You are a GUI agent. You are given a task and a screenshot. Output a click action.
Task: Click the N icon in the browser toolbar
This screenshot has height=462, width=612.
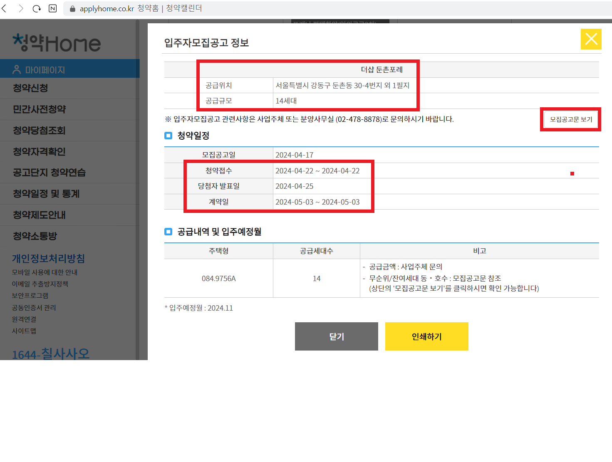click(53, 8)
